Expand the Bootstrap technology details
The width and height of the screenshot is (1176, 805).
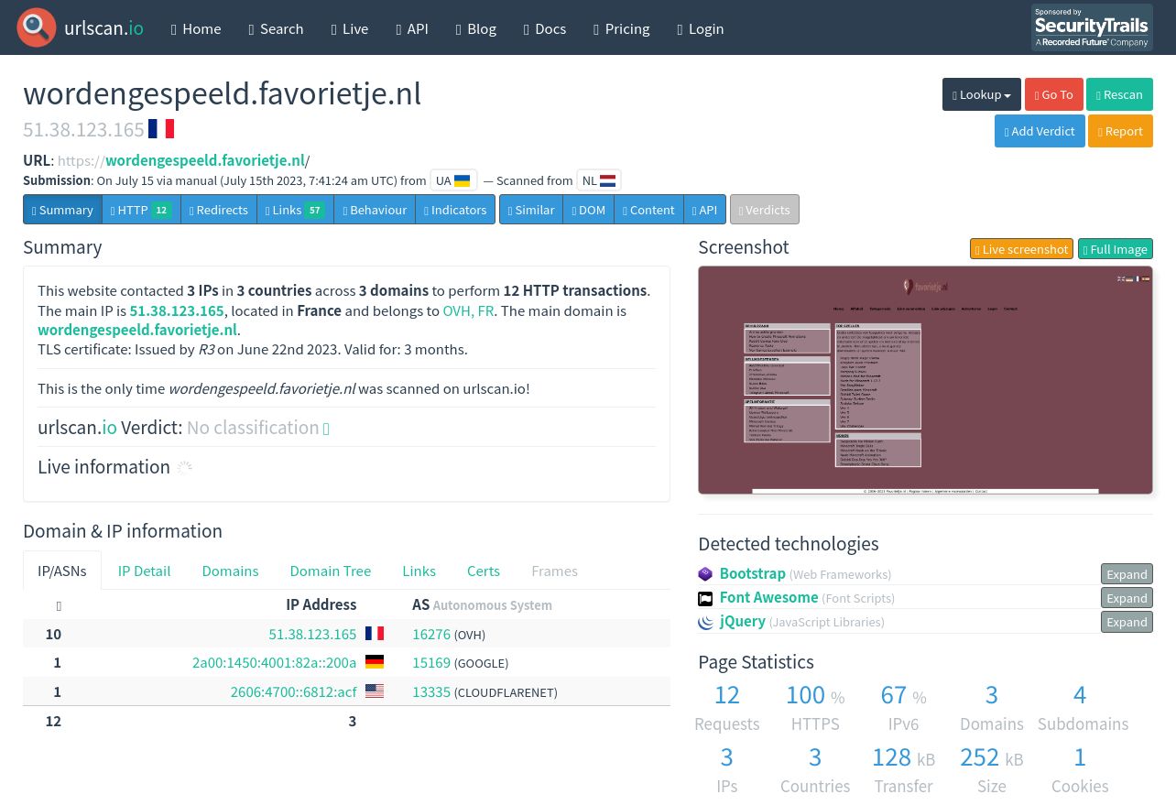point(1127,574)
